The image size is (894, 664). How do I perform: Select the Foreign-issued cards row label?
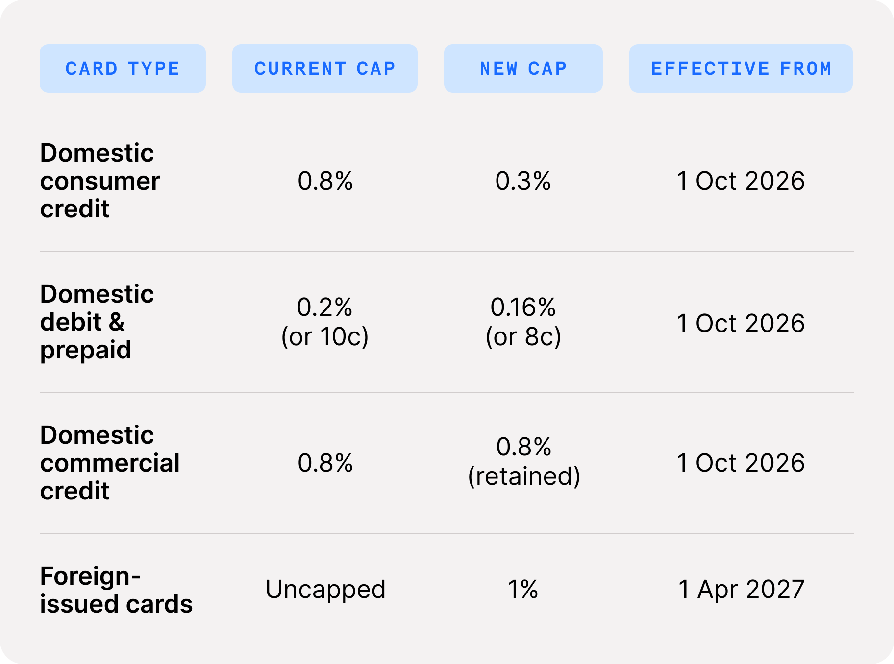116,590
